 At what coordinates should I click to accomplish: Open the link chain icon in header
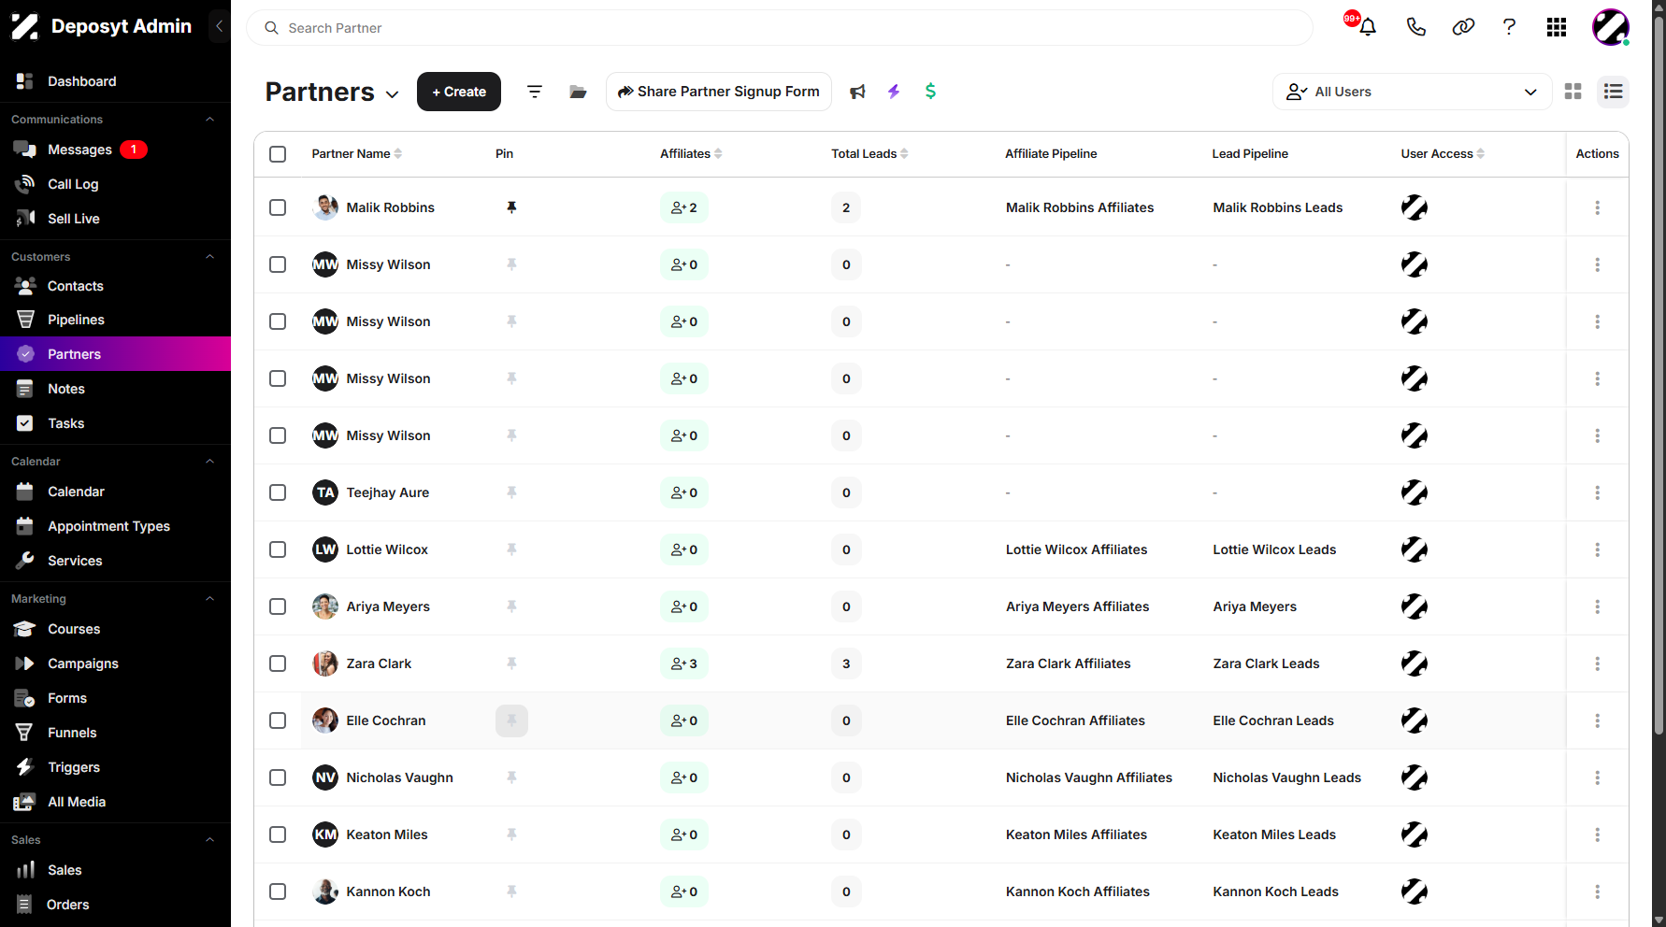[x=1463, y=27]
